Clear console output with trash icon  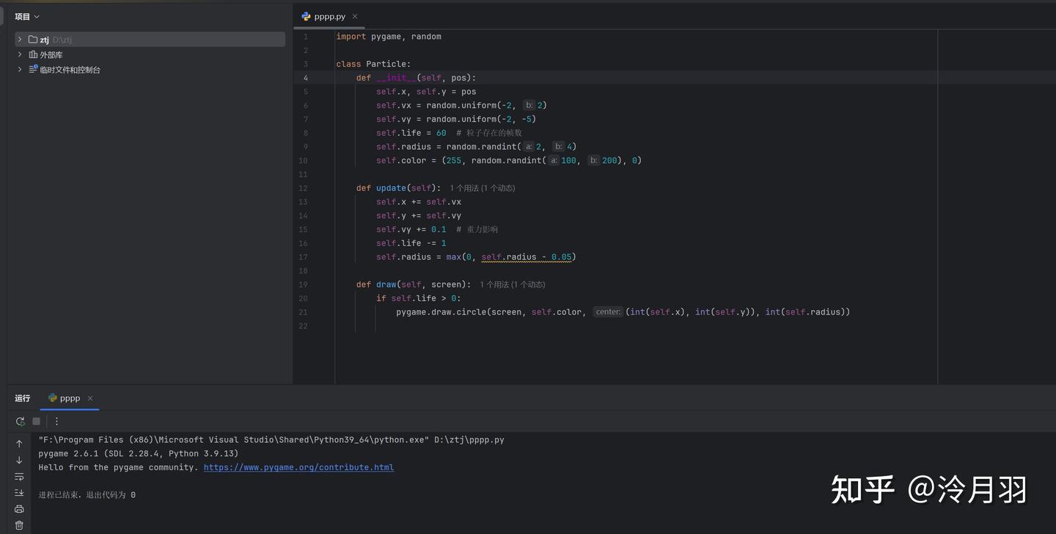coord(19,525)
